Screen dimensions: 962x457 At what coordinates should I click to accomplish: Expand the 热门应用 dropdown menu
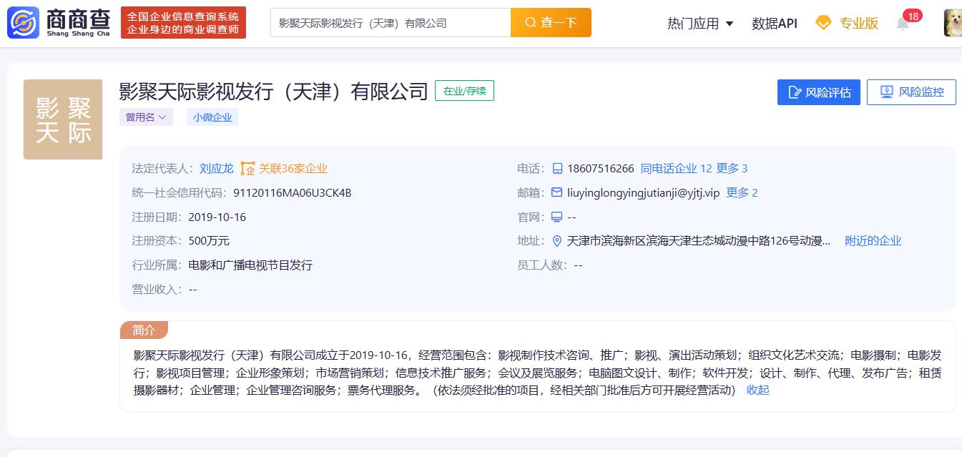pos(700,23)
